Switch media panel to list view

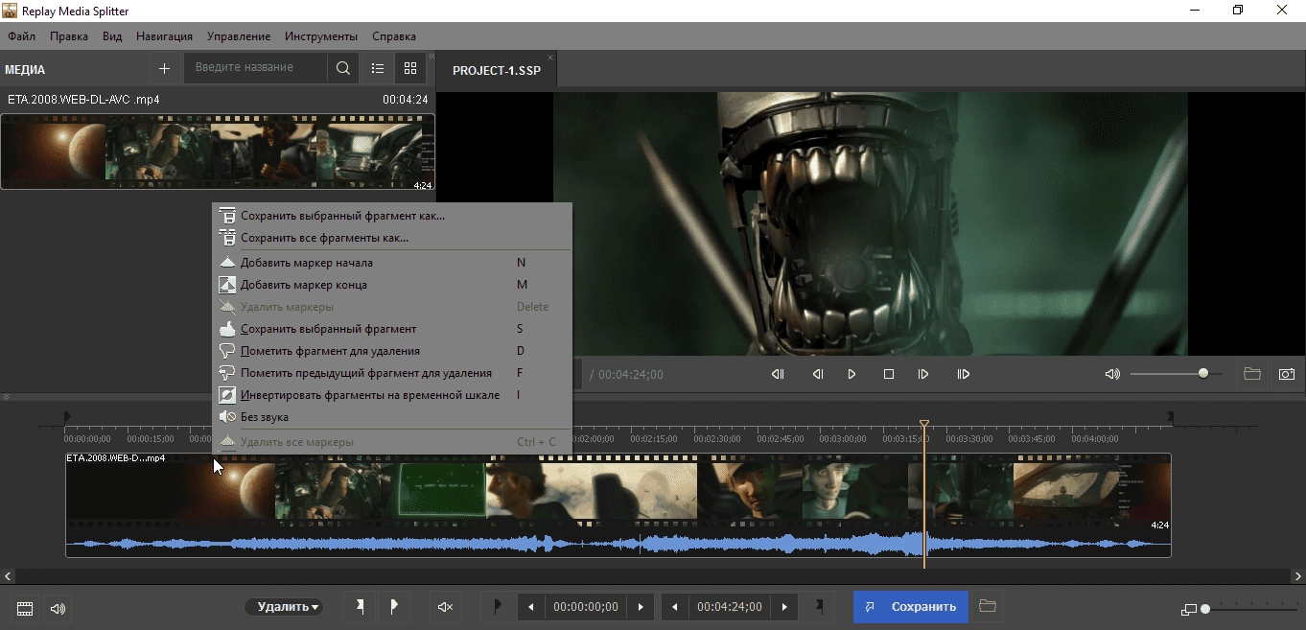coord(378,68)
